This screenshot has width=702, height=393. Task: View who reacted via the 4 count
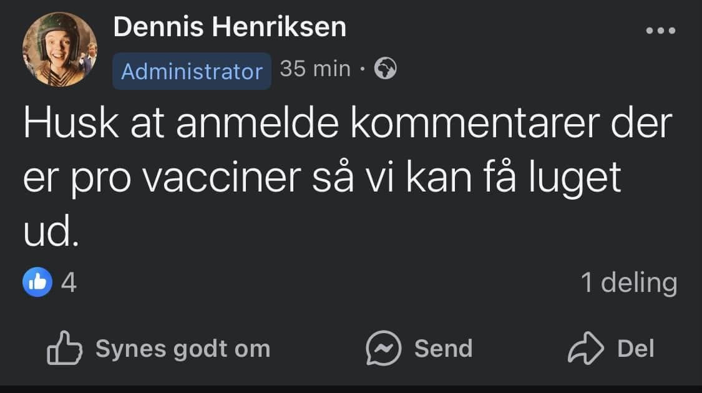(x=69, y=283)
